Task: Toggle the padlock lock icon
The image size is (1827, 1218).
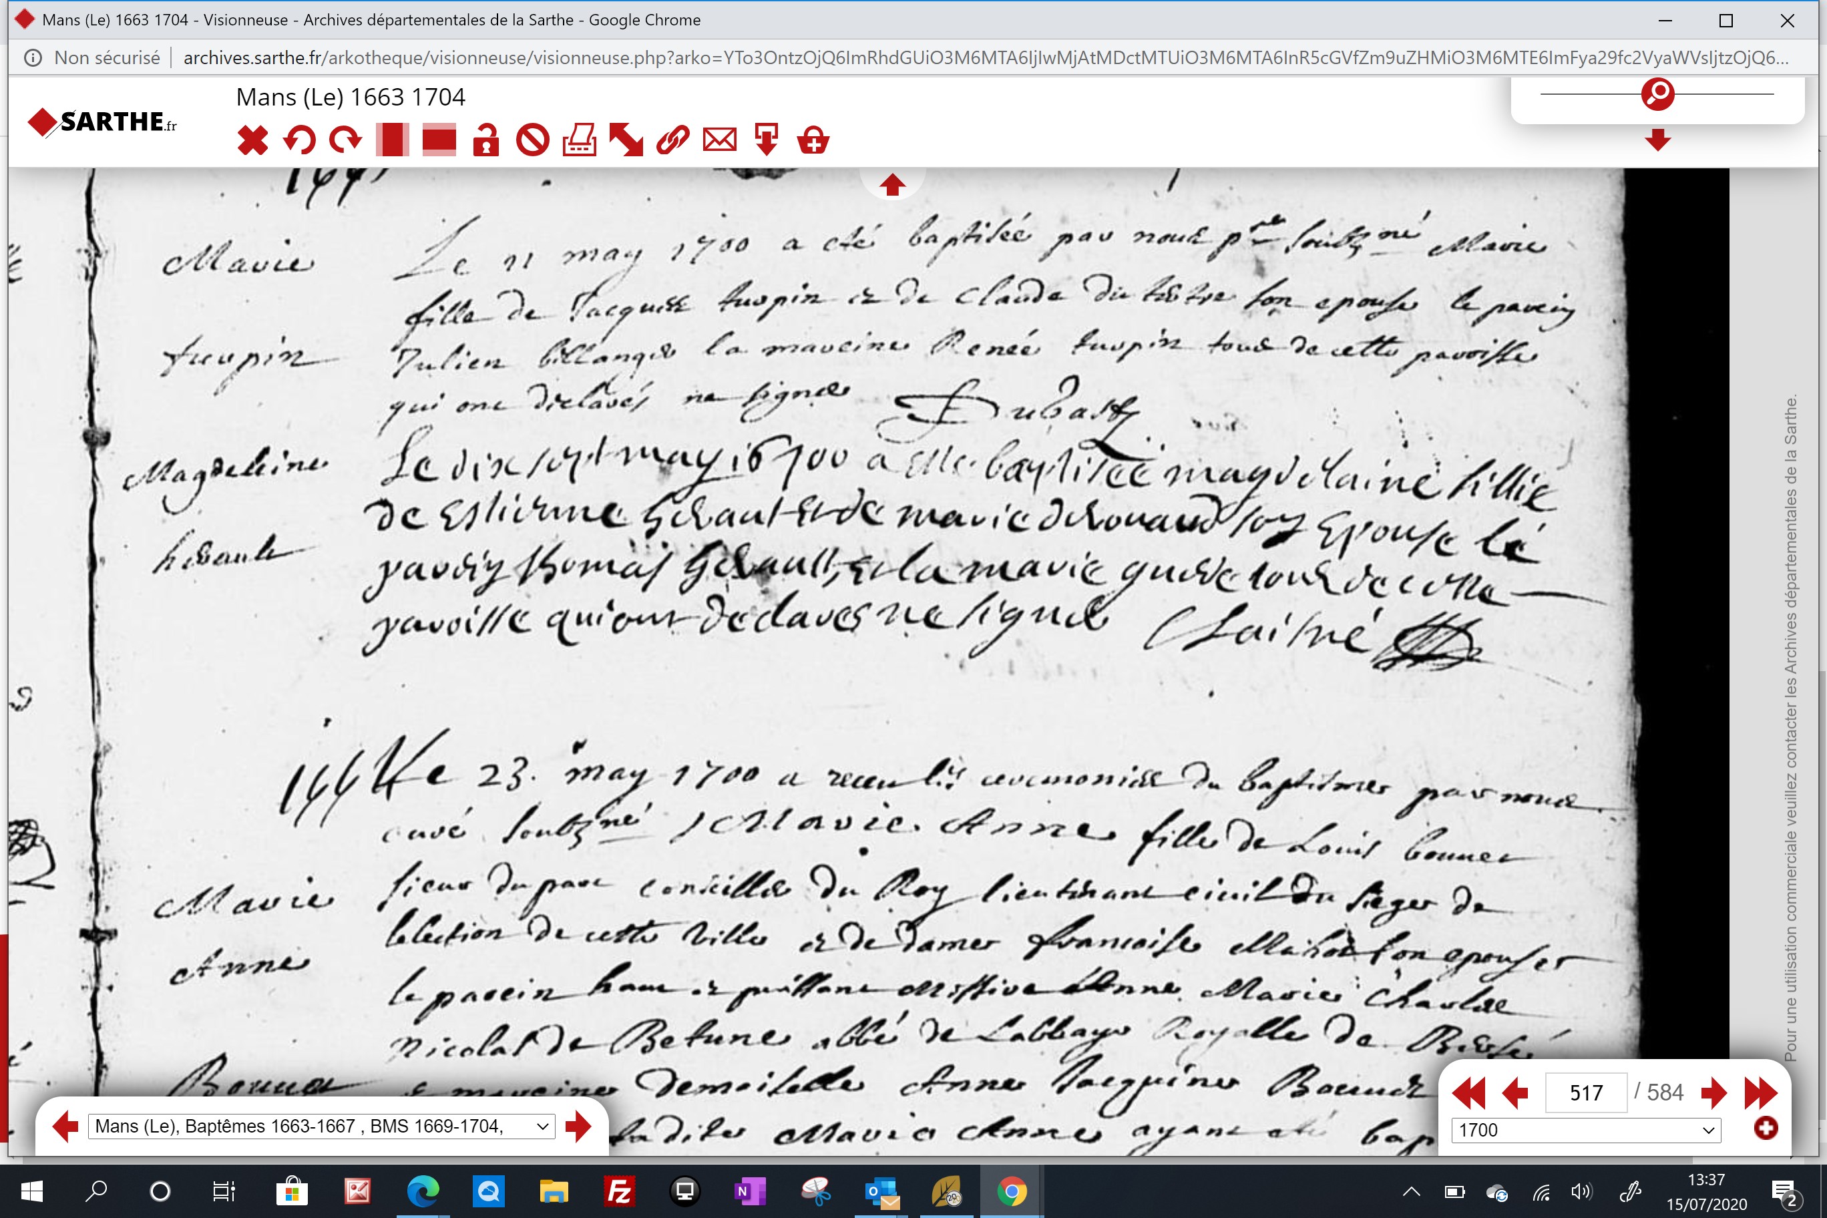Action: pyautogui.click(x=485, y=141)
